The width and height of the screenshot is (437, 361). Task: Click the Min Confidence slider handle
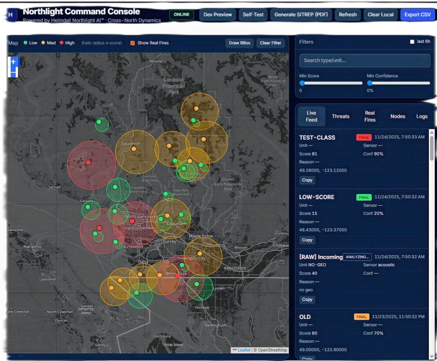(370, 83)
